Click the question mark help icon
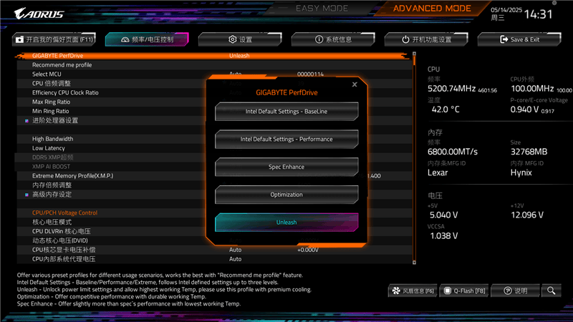The width and height of the screenshot is (573, 322). [x=508, y=291]
